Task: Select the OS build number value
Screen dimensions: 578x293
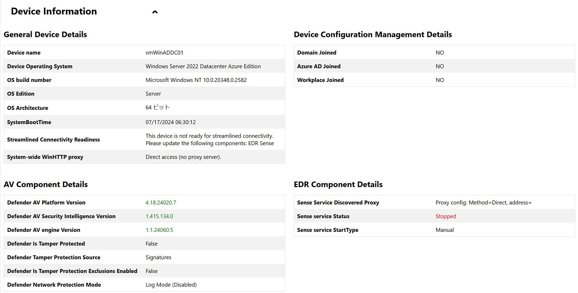Action: 196,80
